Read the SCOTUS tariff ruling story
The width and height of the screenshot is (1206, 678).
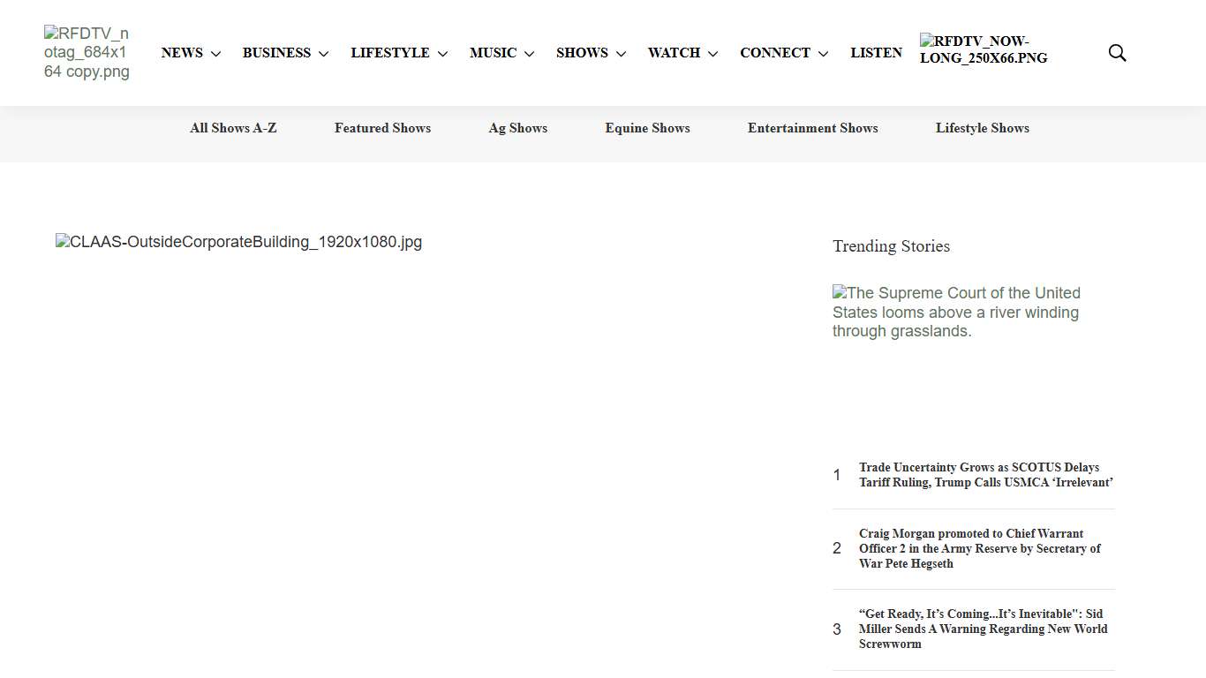(x=985, y=475)
